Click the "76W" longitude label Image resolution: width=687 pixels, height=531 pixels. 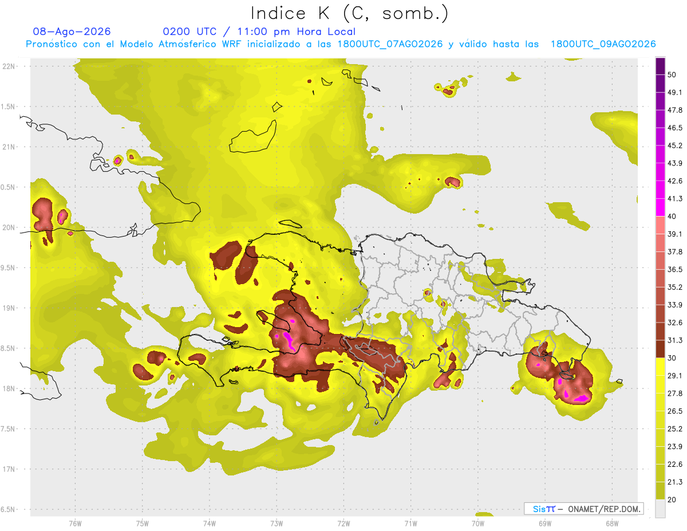(75, 523)
